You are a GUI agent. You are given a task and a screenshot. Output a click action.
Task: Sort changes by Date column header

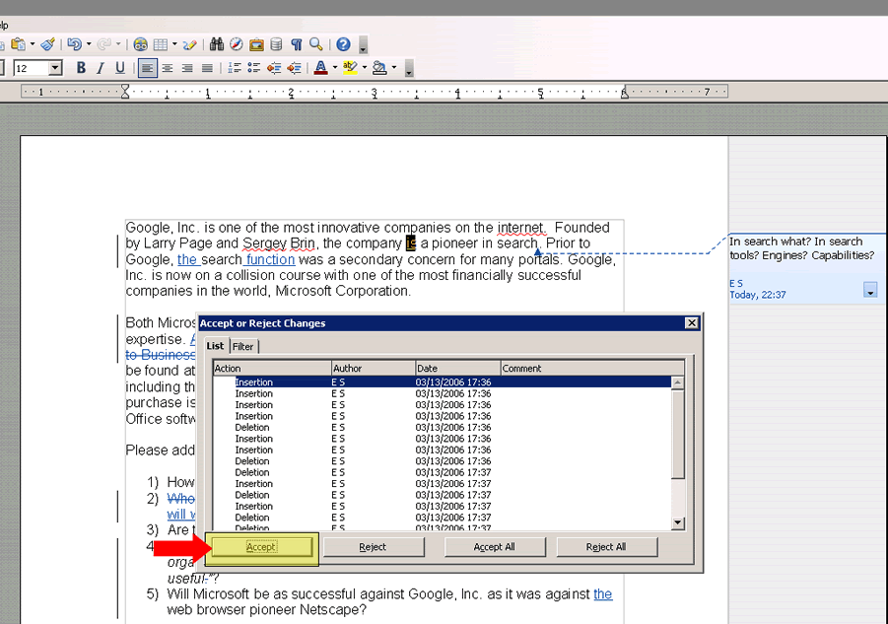457,368
